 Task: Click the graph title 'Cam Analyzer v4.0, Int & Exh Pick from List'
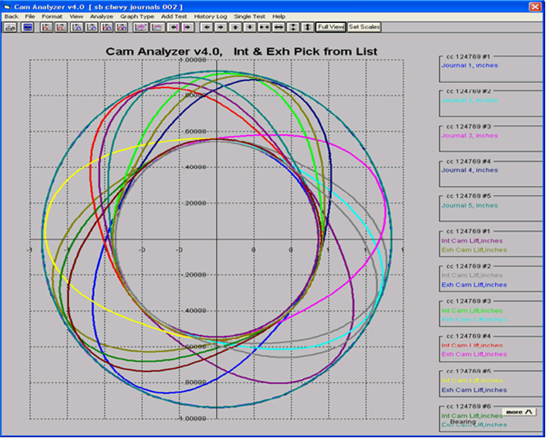[241, 52]
